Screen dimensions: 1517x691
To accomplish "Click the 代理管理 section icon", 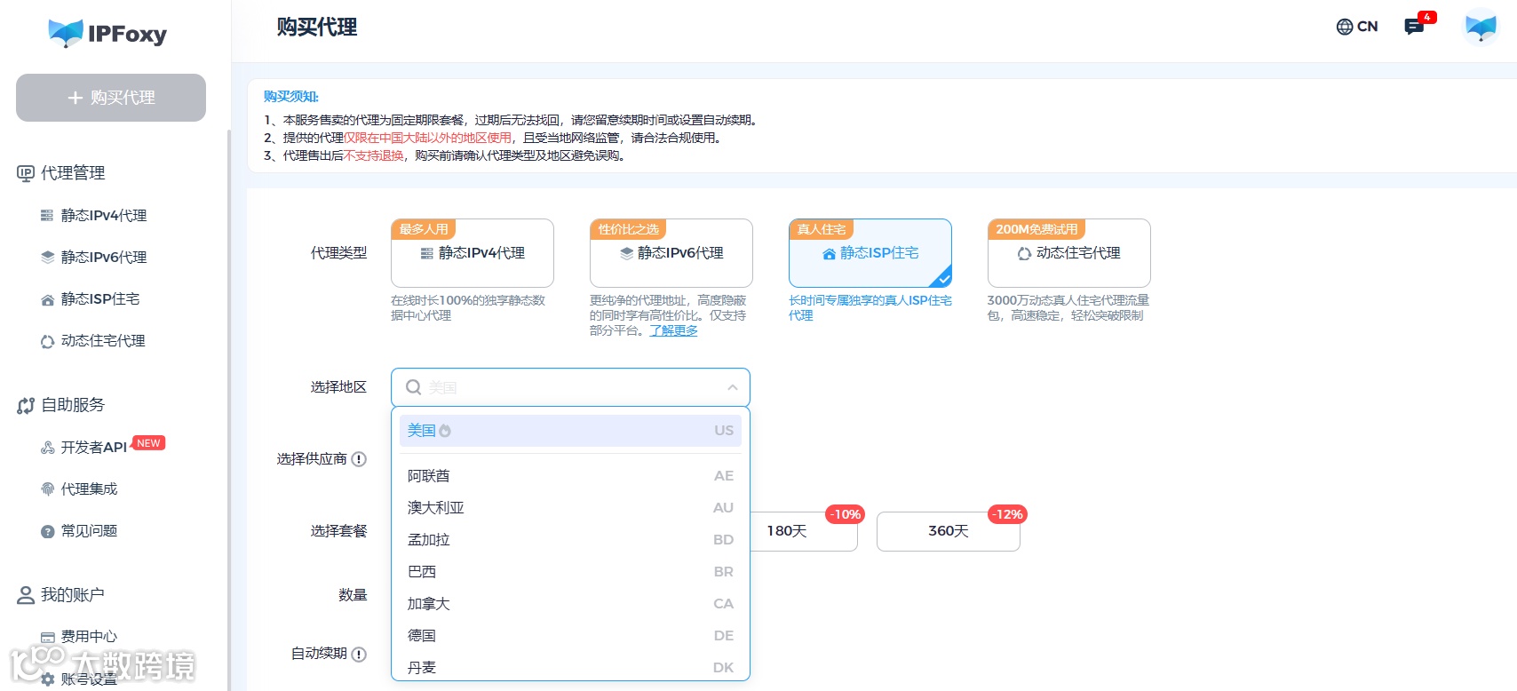I will 26,173.
